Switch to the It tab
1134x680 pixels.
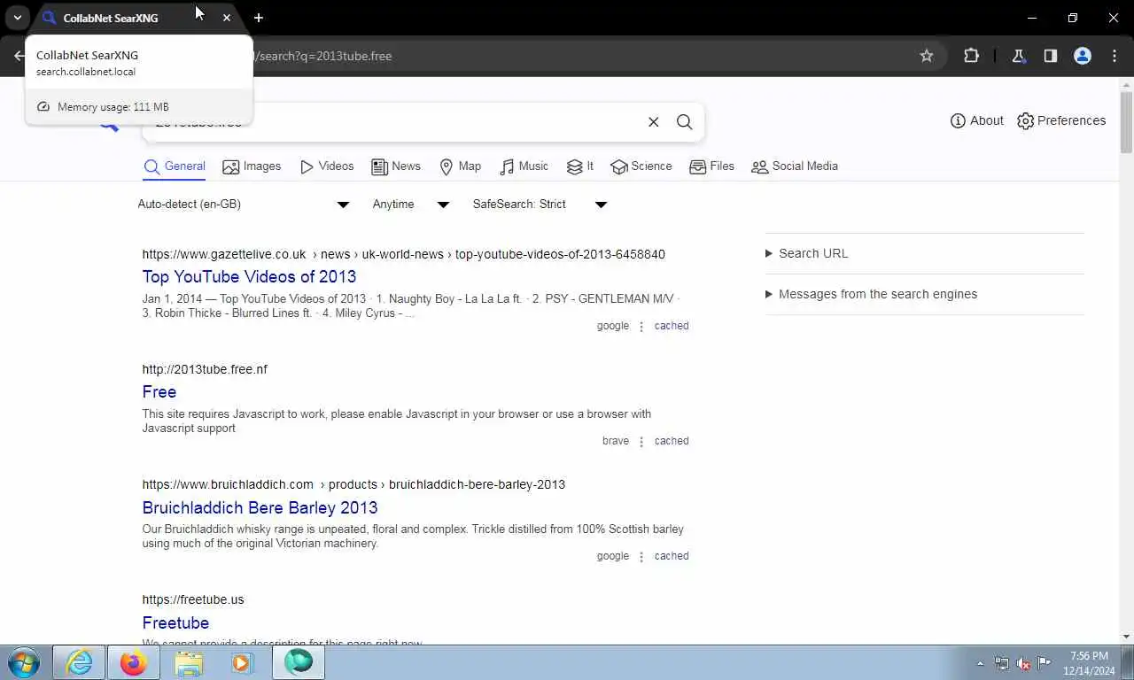tap(580, 166)
